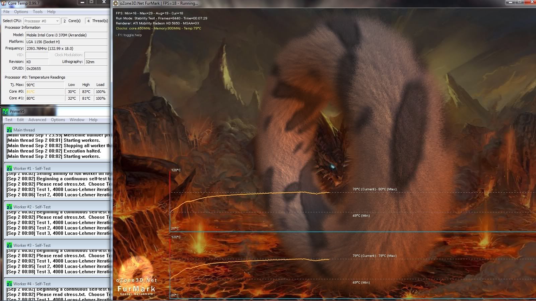Open the Edit menu in Prime95

pyautogui.click(x=20, y=120)
